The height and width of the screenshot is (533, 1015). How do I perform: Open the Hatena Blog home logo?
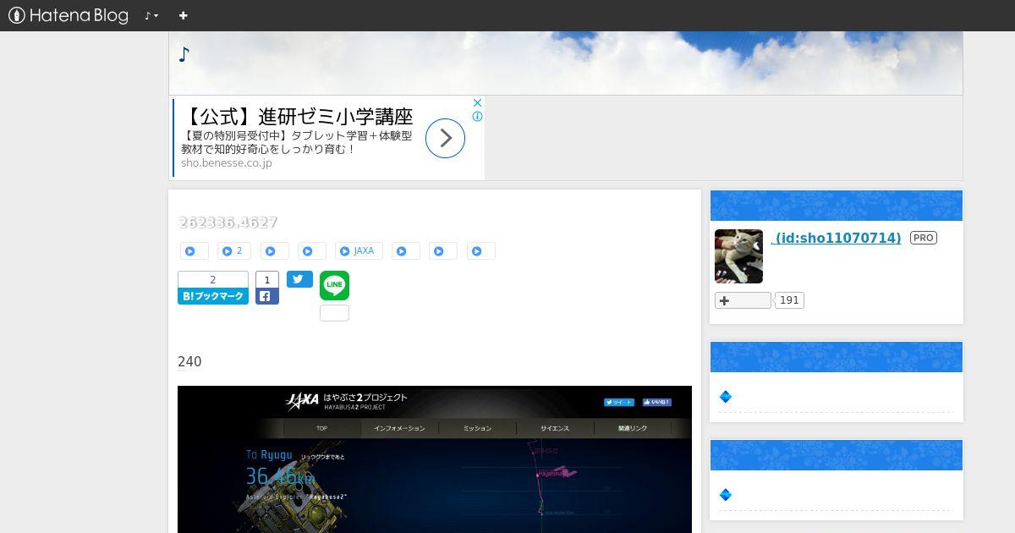(x=69, y=15)
